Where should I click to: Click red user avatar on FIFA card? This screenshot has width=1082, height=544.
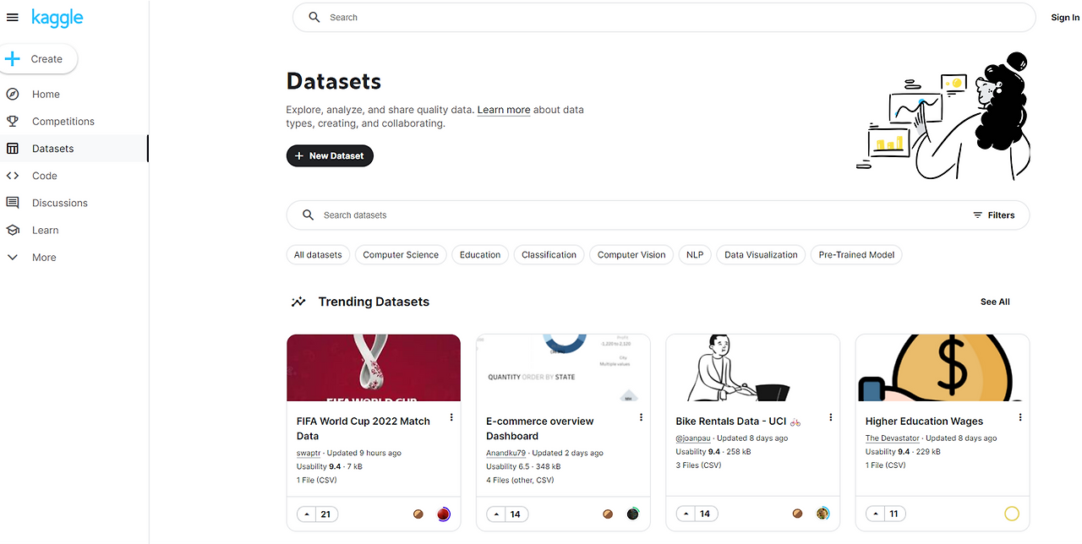coord(443,514)
